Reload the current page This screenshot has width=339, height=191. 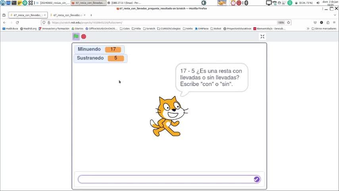click(17, 23)
